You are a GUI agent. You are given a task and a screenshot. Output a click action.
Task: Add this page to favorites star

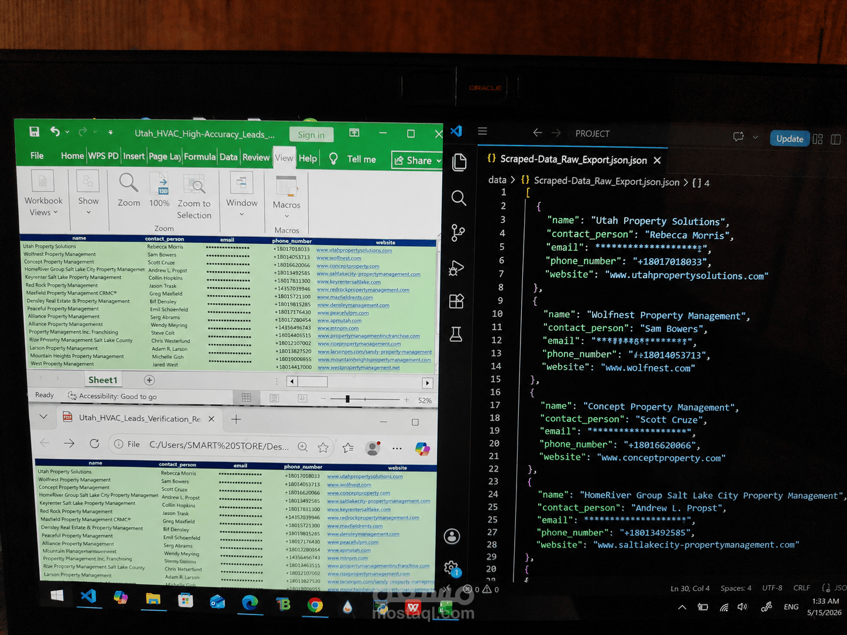323,447
